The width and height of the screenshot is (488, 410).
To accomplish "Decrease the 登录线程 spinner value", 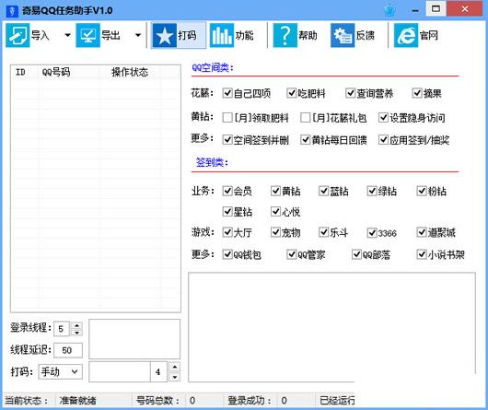I will 76,333.
